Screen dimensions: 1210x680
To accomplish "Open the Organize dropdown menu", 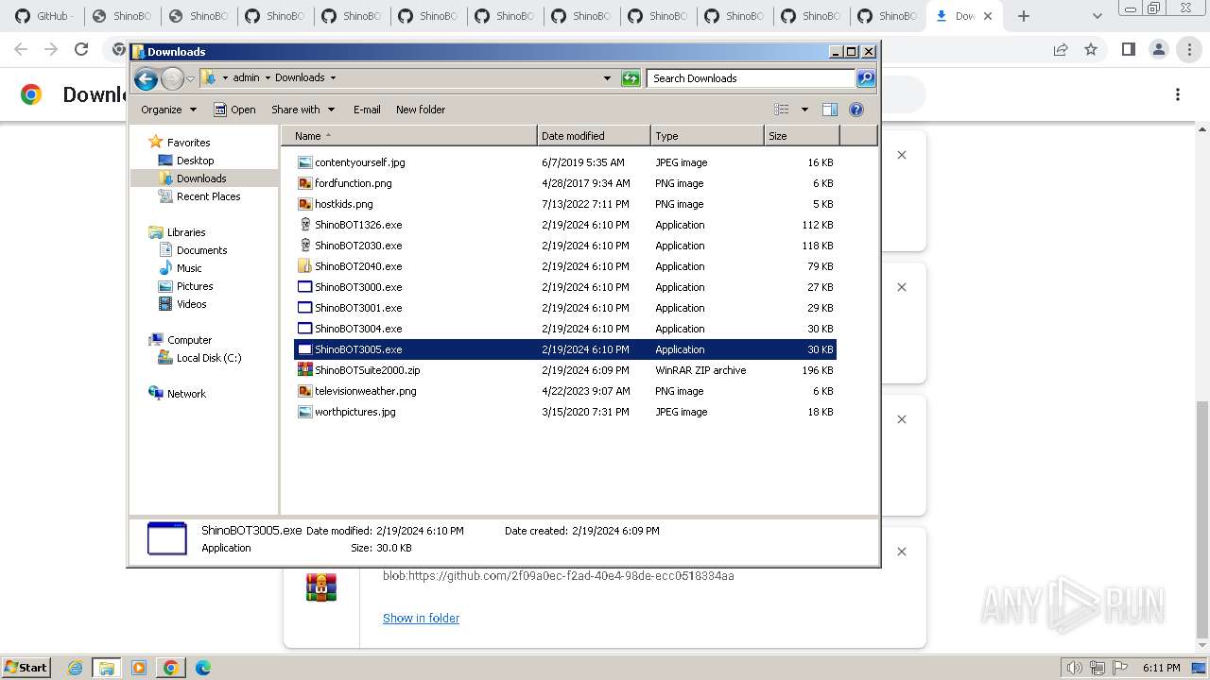I will coord(168,110).
